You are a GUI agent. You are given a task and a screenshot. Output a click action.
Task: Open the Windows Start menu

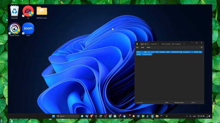coord(54,116)
